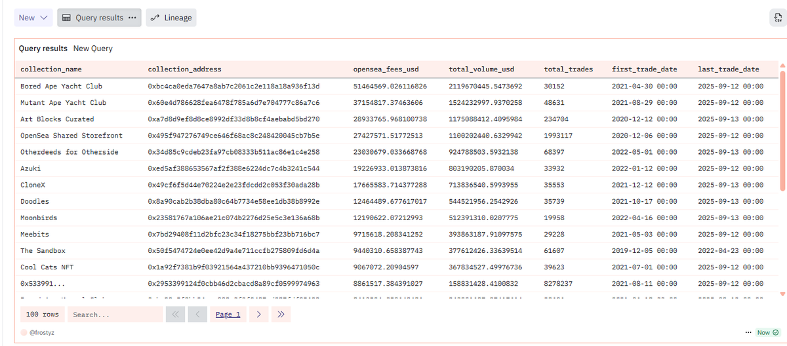
Task: Open Query results three-dot options
Action: pyautogui.click(x=133, y=18)
